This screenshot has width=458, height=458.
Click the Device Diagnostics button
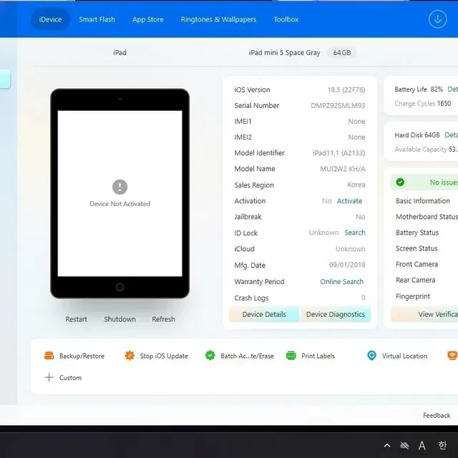[336, 314]
